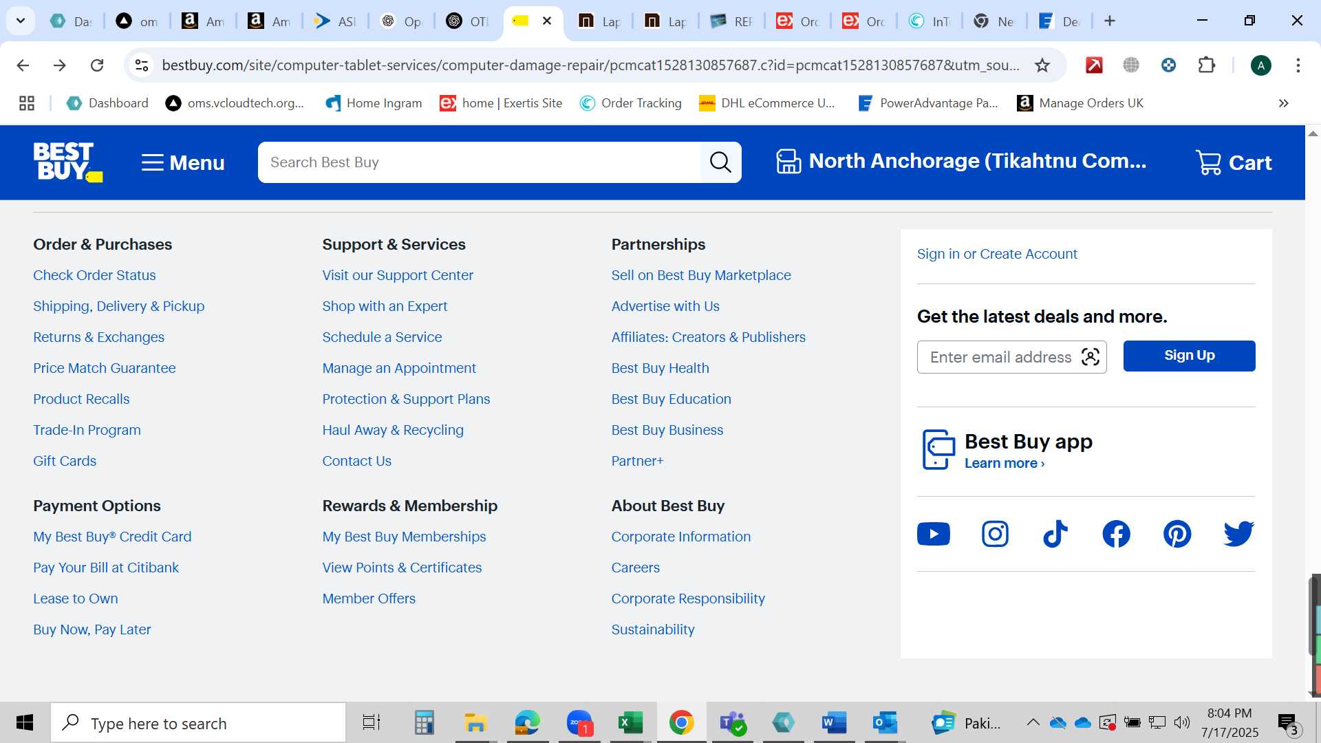Open Word from the taskbar
The height and width of the screenshot is (743, 1321).
(834, 723)
